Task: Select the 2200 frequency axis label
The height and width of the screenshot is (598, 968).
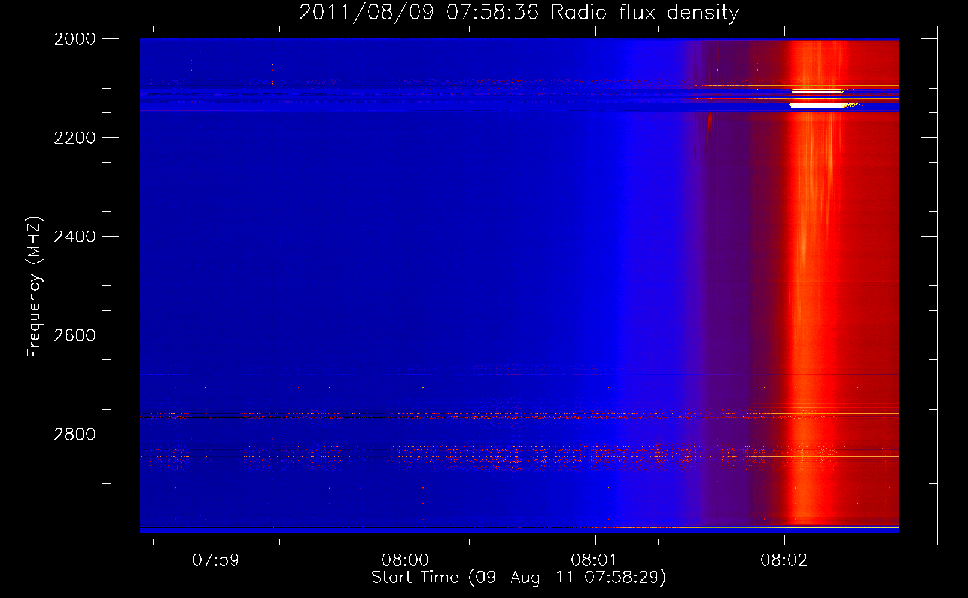Action: pyautogui.click(x=74, y=138)
